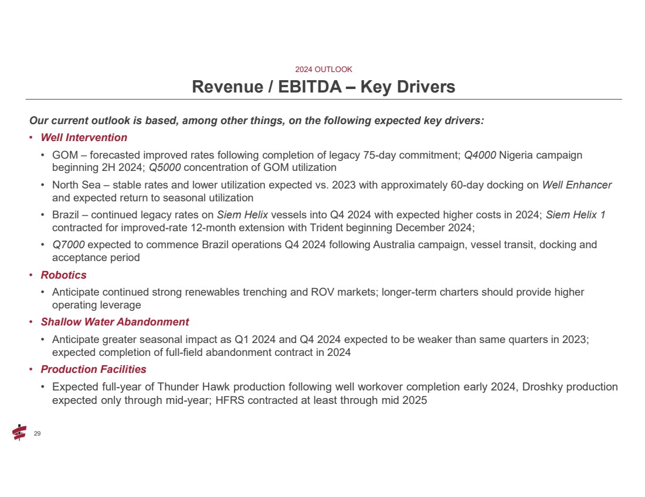This screenshot has height=497, width=645.
Task: Click the "Our current outlook is based" intro sentence
Action: [x=256, y=121]
